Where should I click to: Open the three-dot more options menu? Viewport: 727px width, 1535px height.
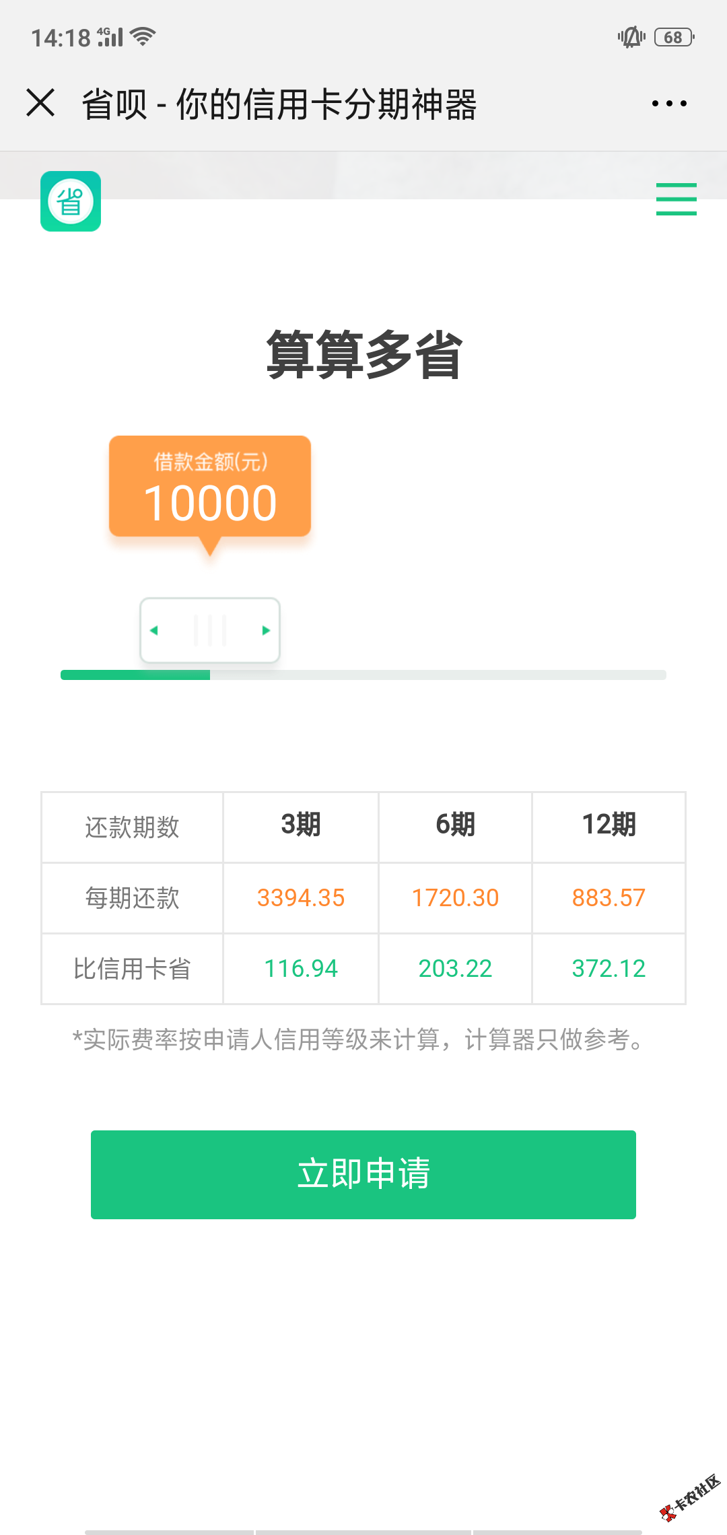point(669,103)
